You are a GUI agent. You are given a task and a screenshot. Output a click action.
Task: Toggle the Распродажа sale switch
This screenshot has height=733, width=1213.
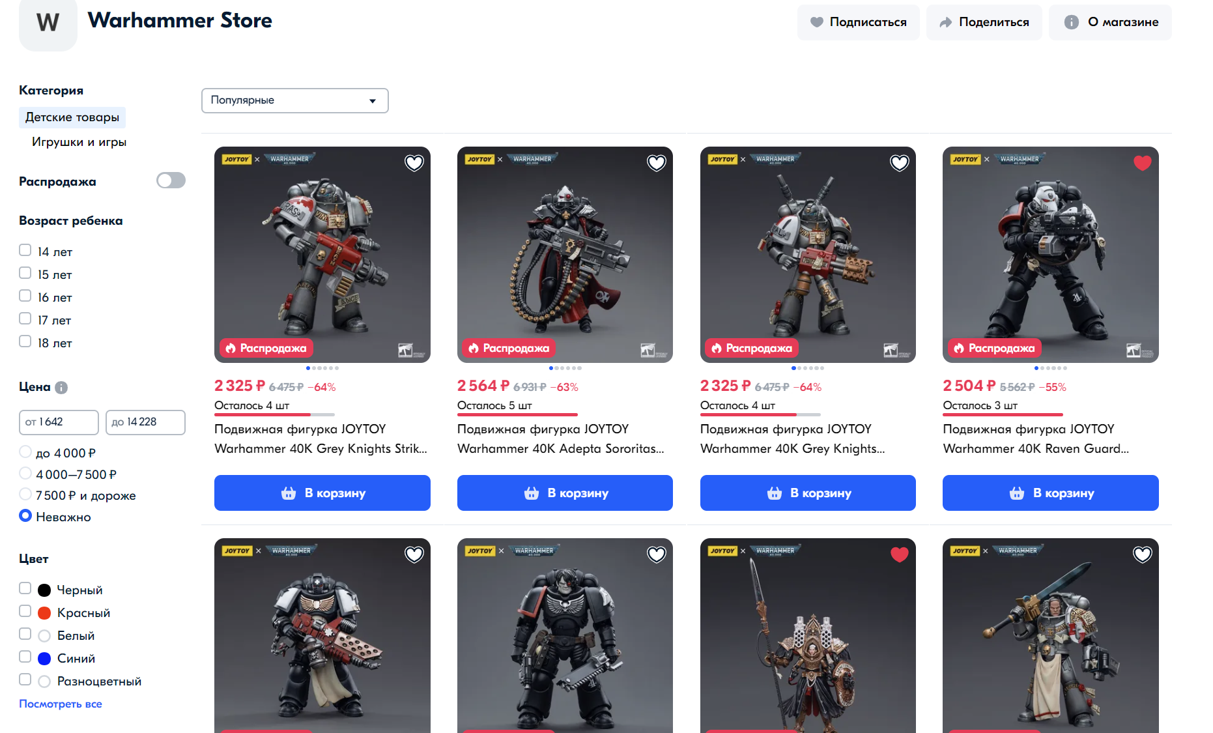(x=171, y=180)
